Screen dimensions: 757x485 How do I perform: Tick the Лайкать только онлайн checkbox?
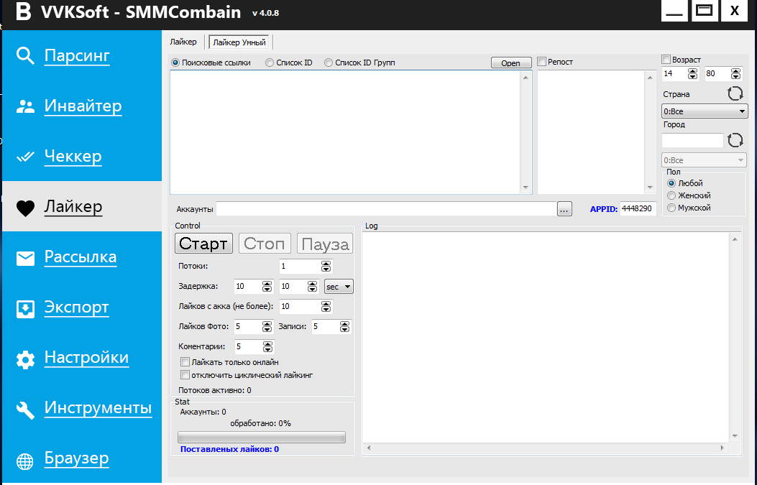185,362
